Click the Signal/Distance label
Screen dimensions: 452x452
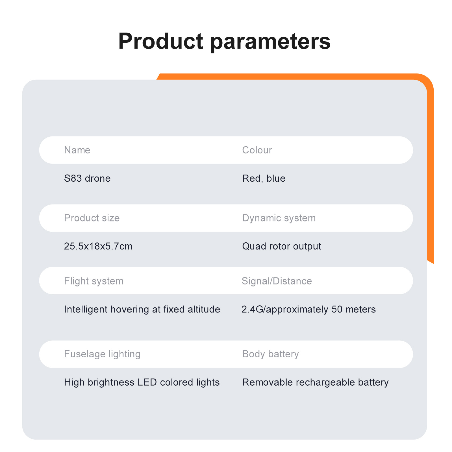pyautogui.click(x=277, y=281)
